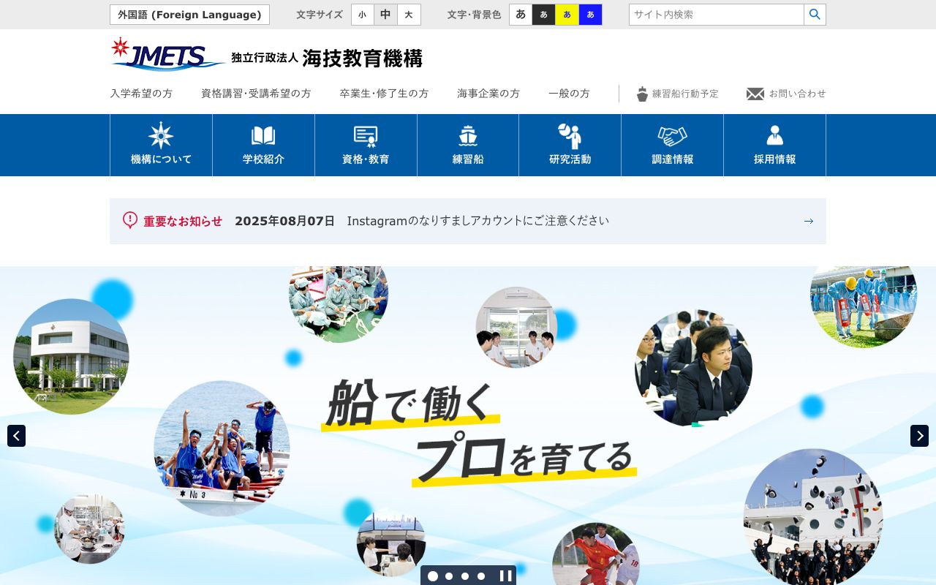Set text size to 大
The width and height of the screenshot is (936, 585).
(x=408, y=14)
